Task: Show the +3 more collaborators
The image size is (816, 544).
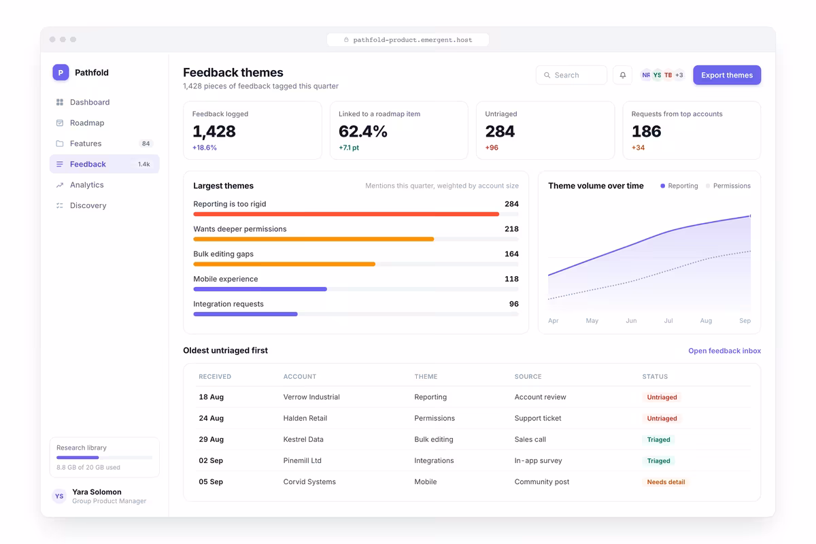Action: (679, 75)
